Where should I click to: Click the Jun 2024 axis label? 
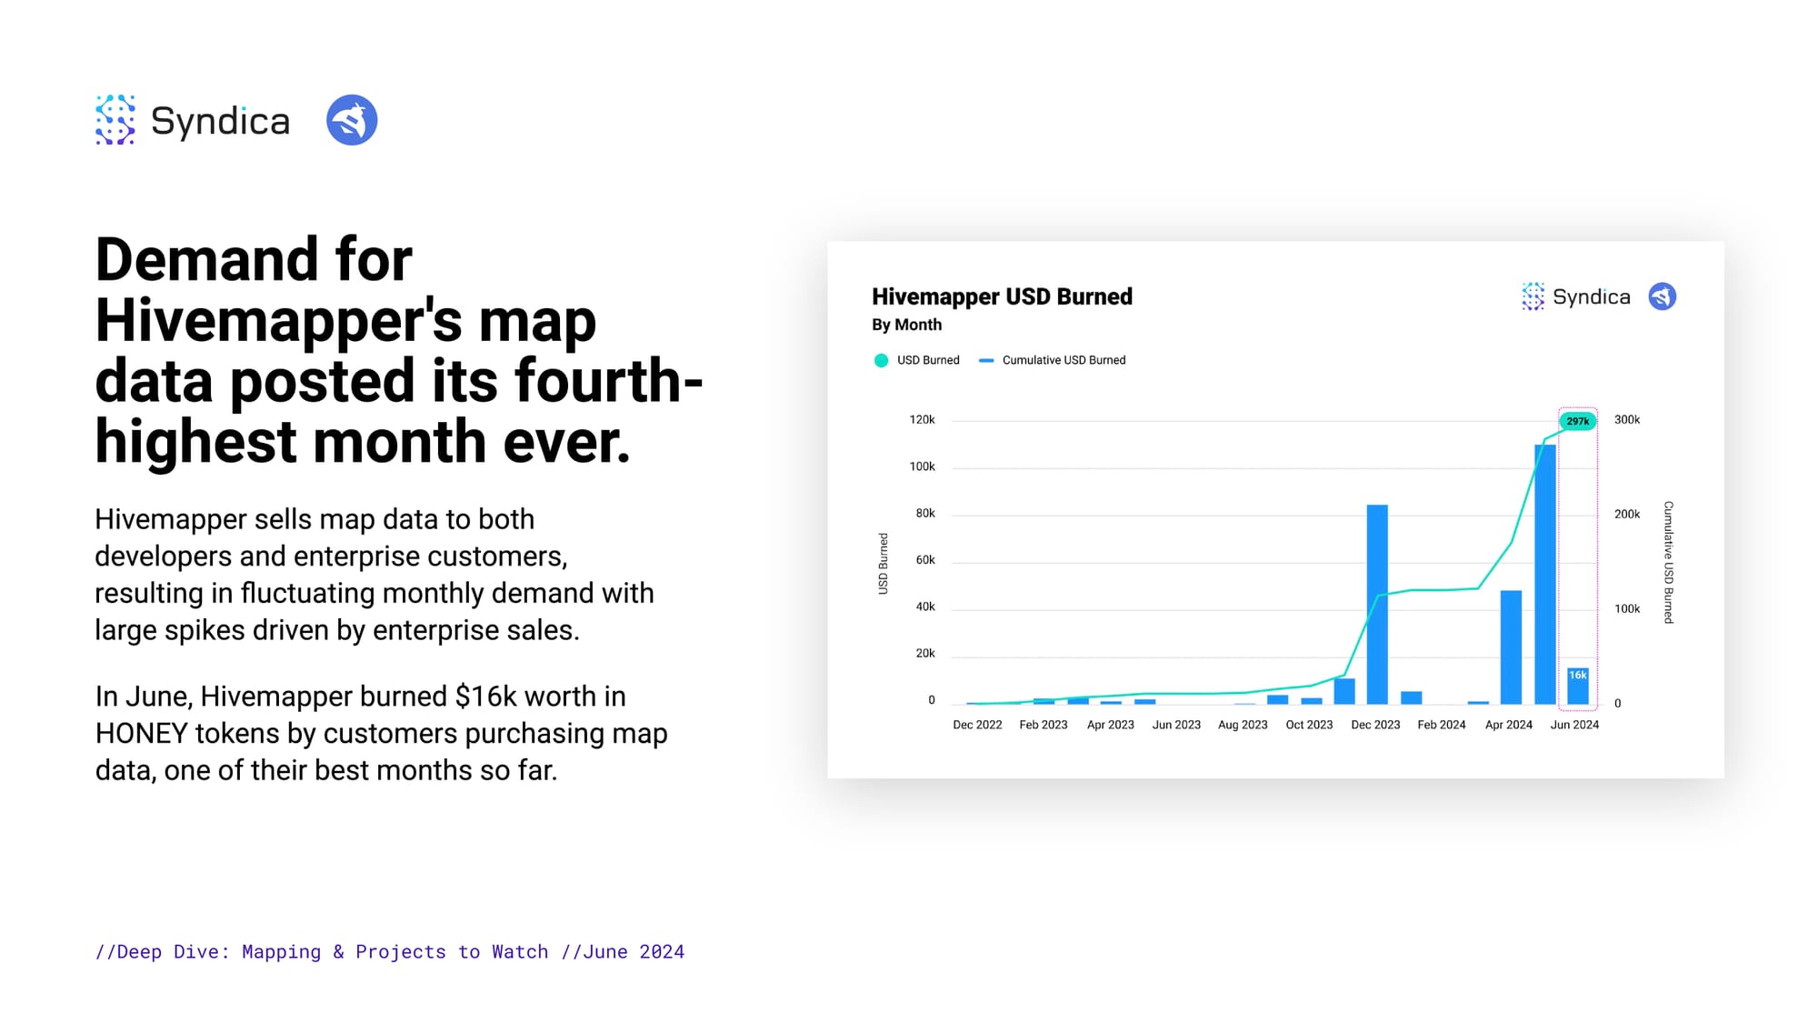[x=1573, y=725]
